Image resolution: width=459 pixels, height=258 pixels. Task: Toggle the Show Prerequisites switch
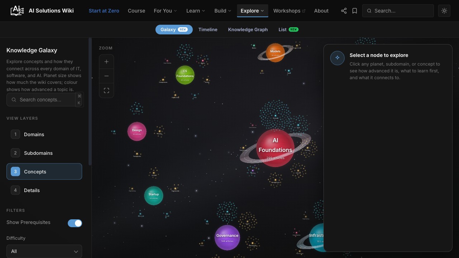click(x=75, y=223)
